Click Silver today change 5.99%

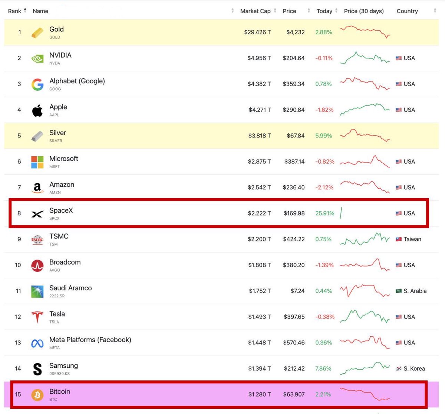coord(324,136)
